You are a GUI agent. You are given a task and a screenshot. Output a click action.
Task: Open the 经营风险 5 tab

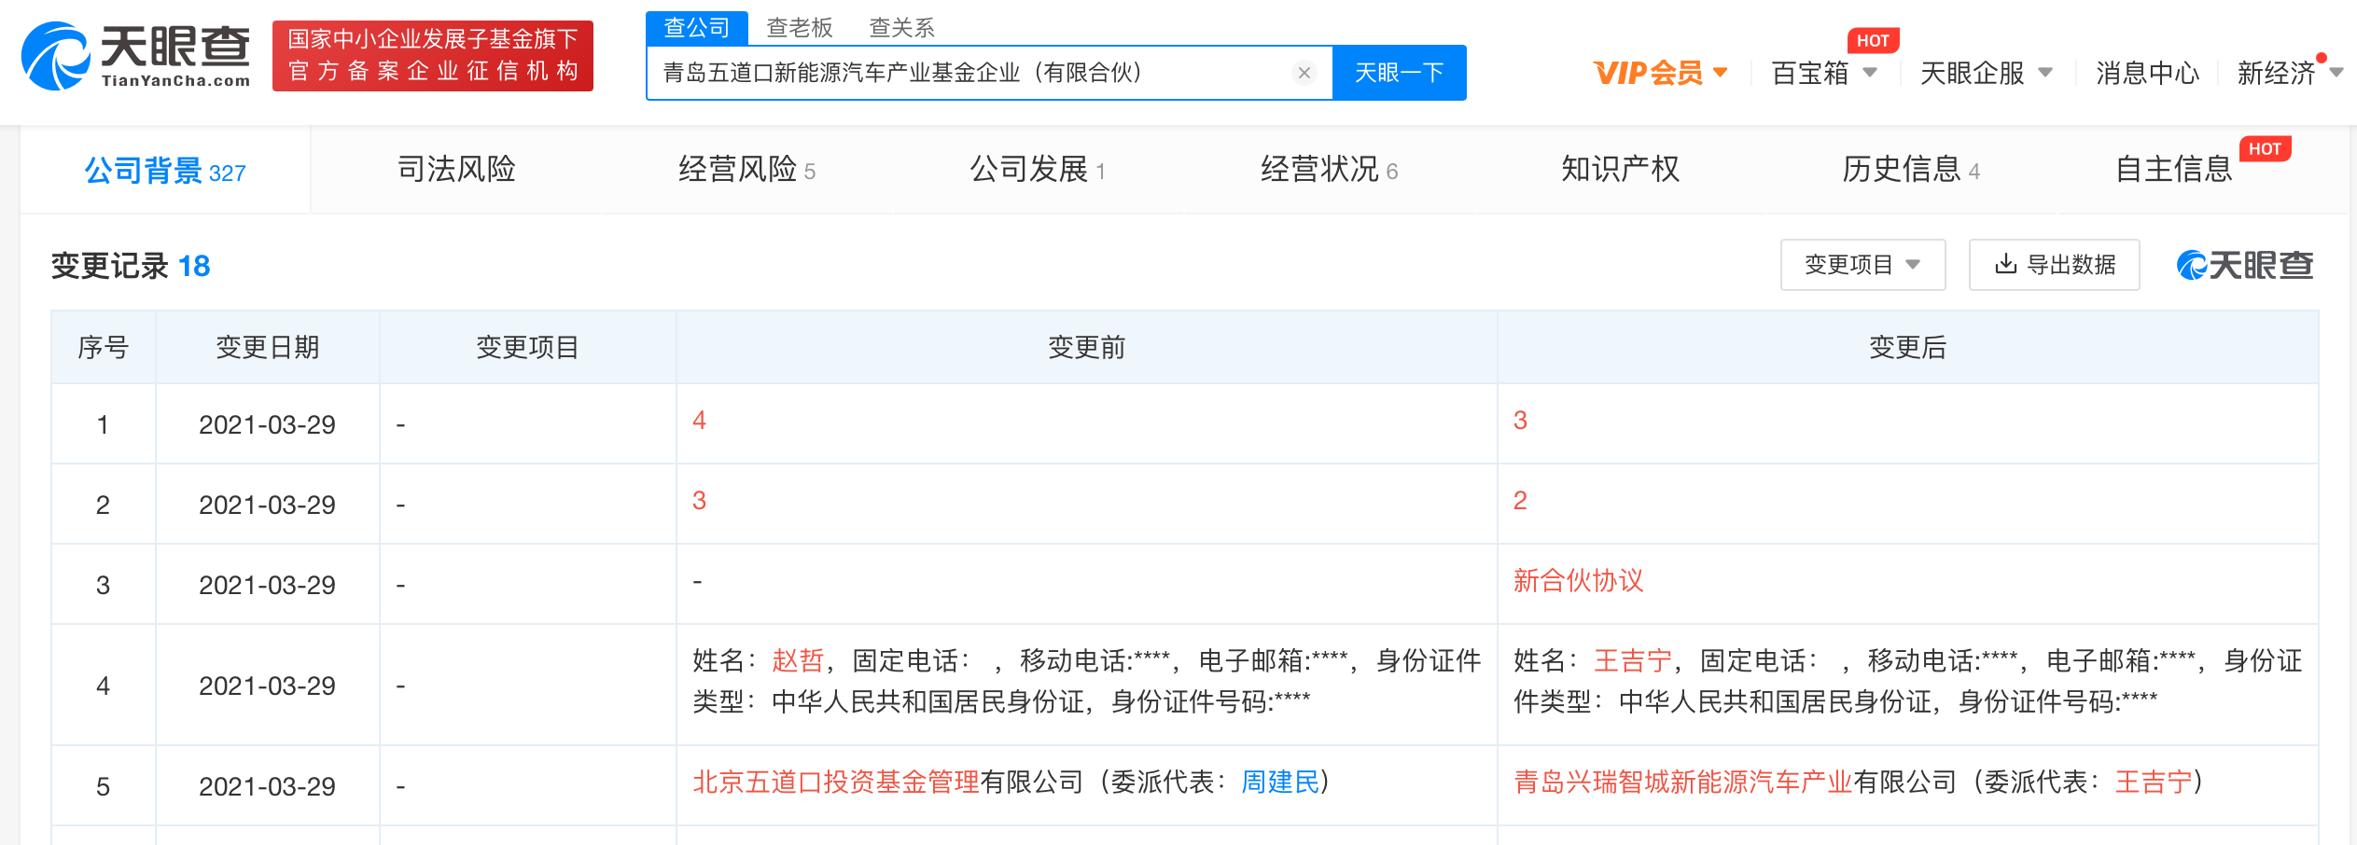point(746,169)
